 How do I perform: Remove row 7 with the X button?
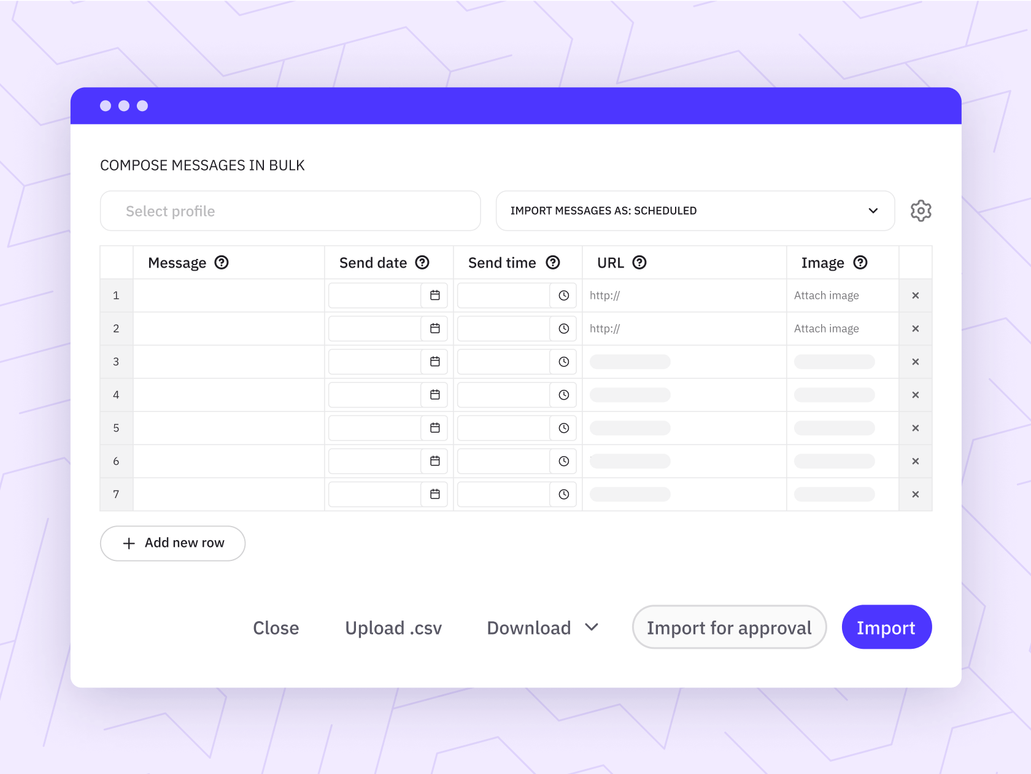coord(915,494)
